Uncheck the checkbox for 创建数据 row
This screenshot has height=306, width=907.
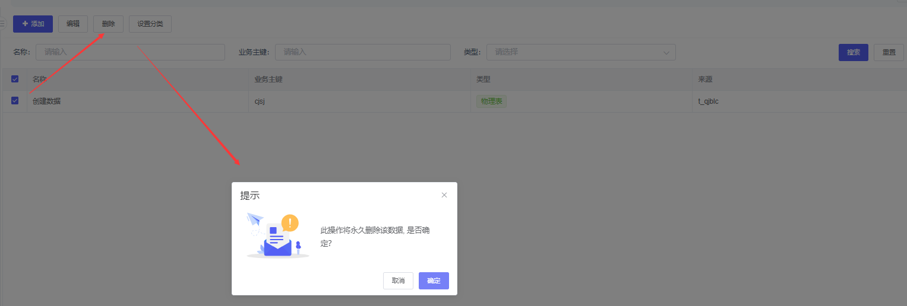[15, 101]
